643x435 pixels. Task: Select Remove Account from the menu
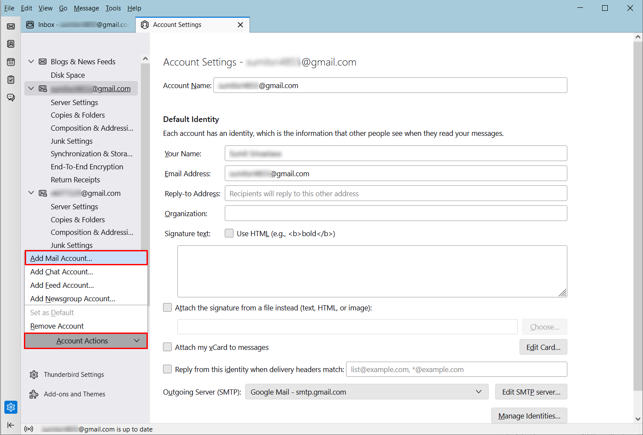click(x=86, y=326)
